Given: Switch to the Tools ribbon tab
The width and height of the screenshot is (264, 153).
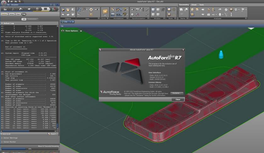Looking at the screenshot, I should pyautogui.click(x=201, y=5).
